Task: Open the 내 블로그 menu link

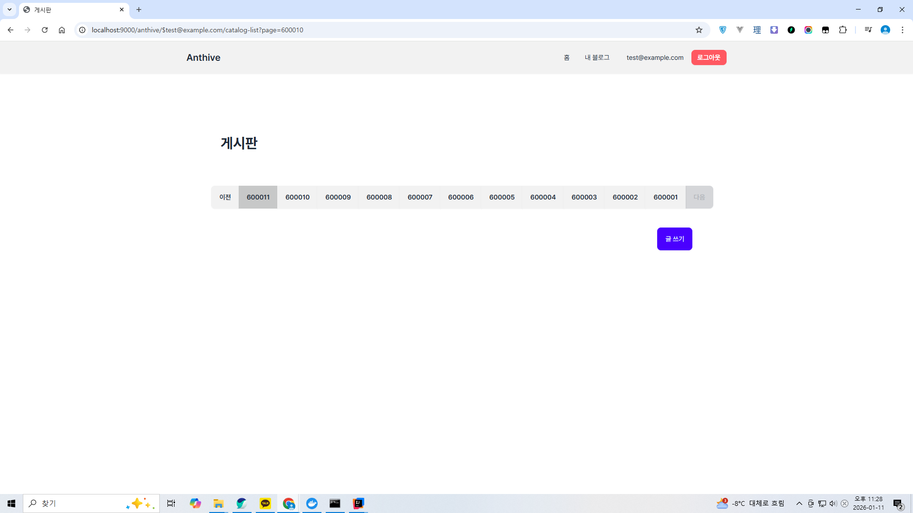Action: coord(597,57)
